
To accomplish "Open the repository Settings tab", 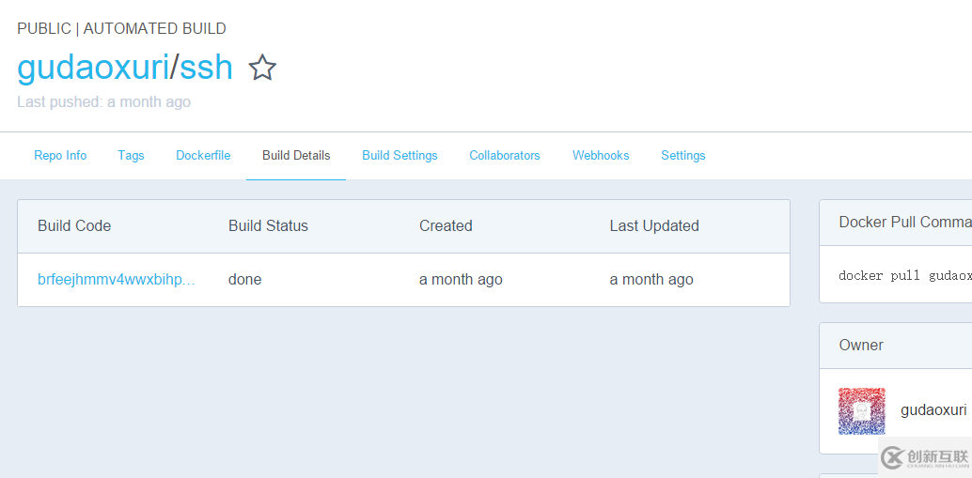I will (x=683, y=155).
